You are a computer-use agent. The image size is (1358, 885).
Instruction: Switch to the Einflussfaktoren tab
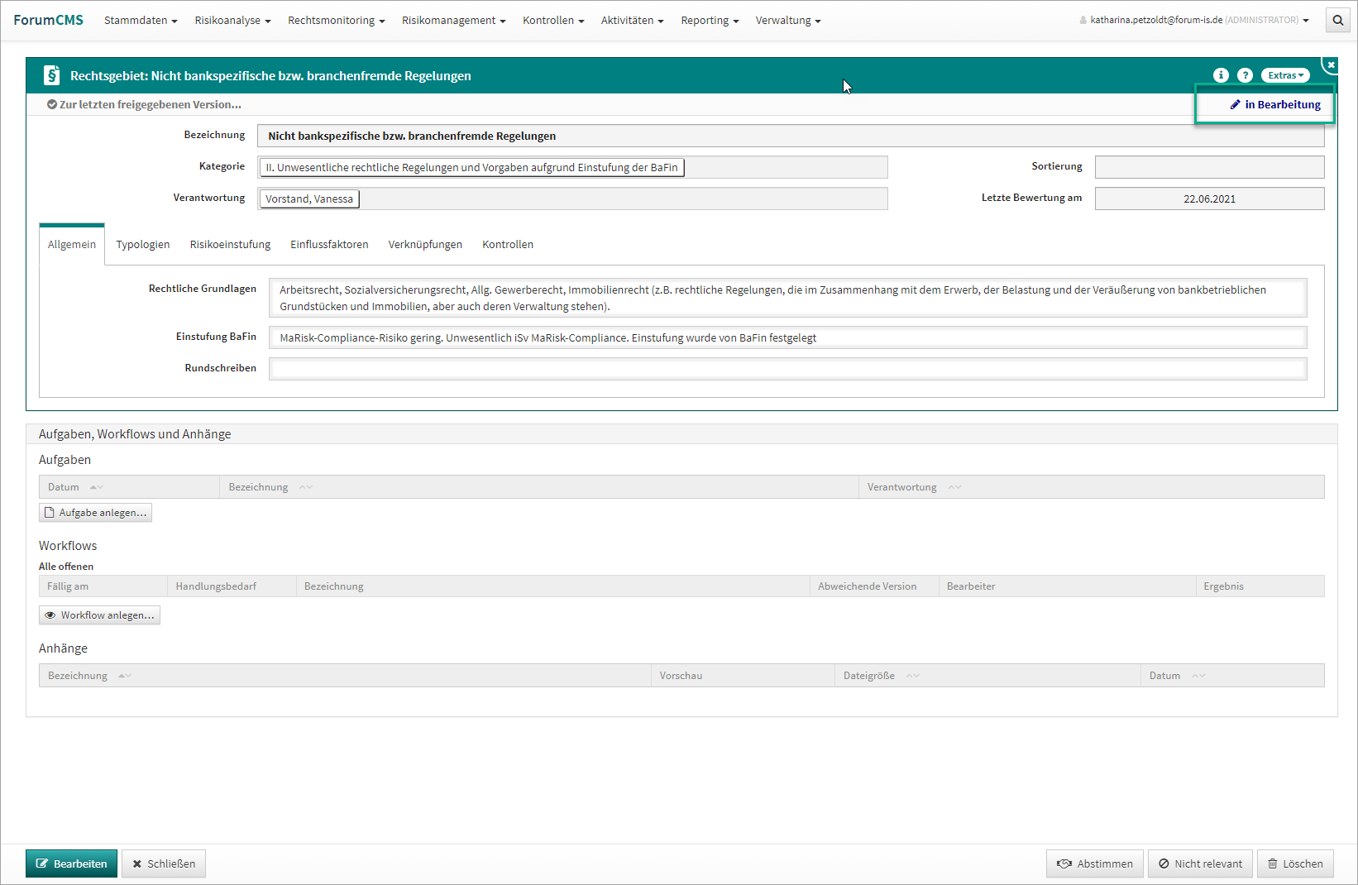coord(329,245)
